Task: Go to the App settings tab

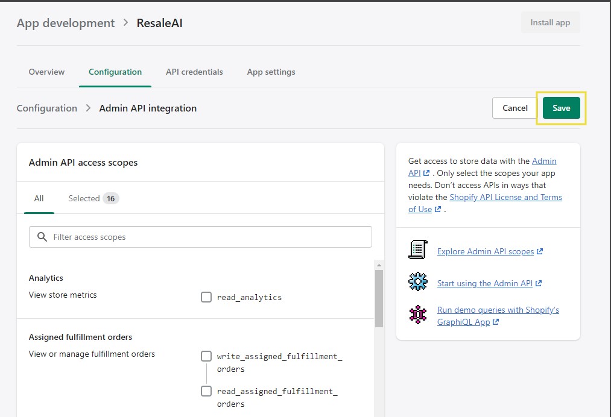Action: [271, 72]
